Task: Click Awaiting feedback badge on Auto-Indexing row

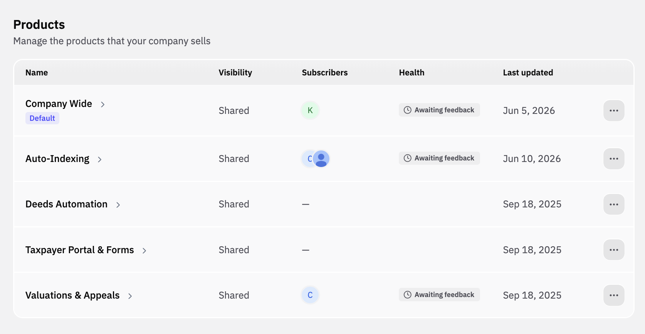Action: (439, 158)
